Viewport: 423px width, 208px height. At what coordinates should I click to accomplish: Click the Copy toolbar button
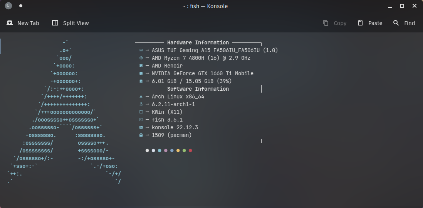point(334,23)
